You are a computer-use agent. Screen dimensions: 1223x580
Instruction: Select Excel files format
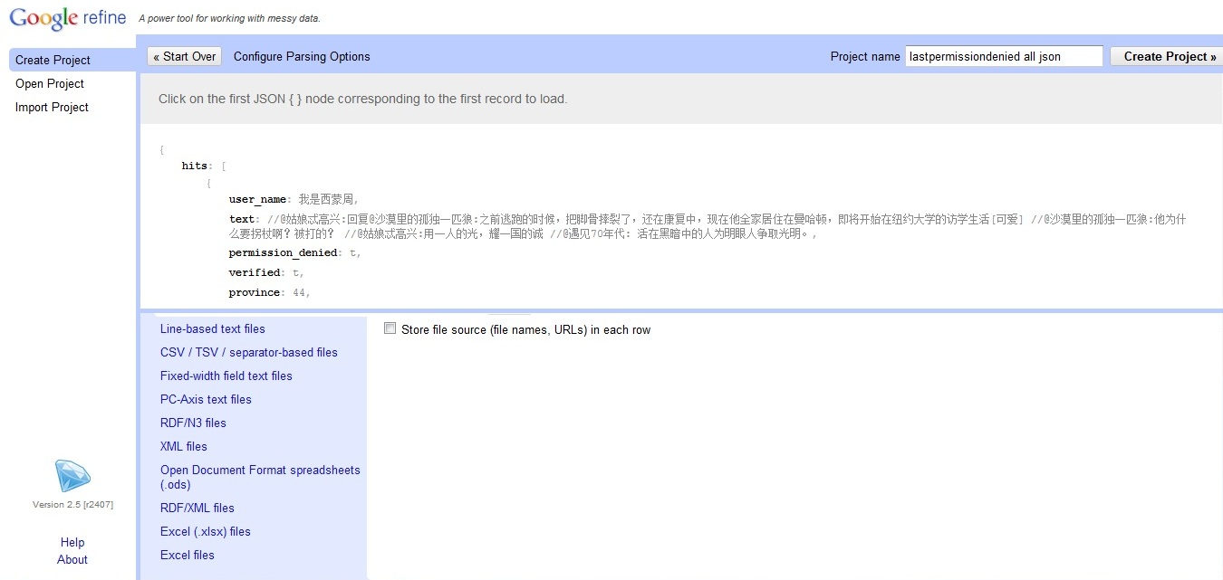tap(188, 555)
